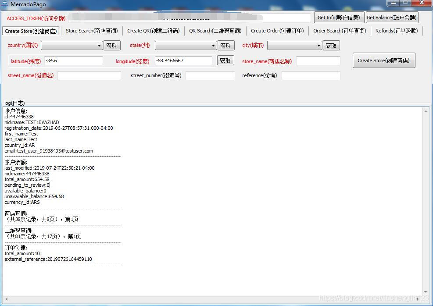This screenshot has width=433, height=306.
Task: Click the 共38条记录 store query line
Action: (42, 219)
